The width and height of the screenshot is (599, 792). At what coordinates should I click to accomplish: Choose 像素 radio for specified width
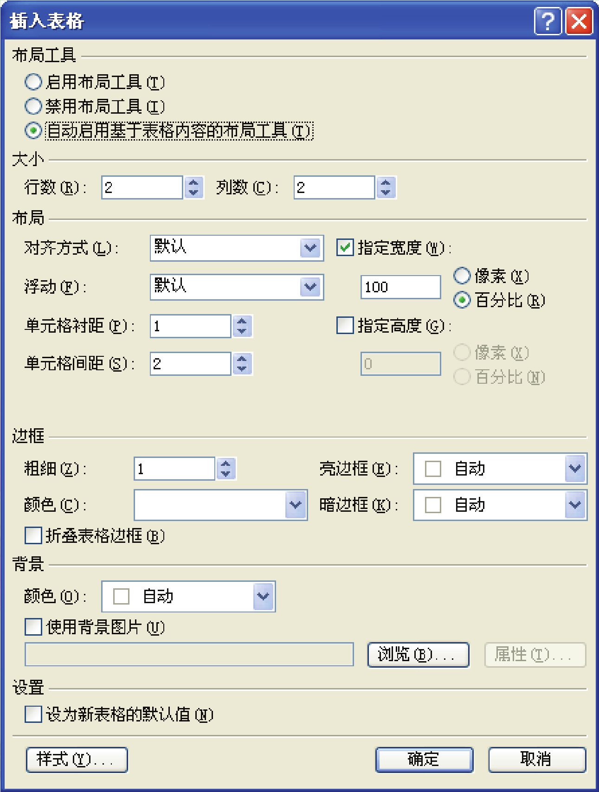click(462, 276)
